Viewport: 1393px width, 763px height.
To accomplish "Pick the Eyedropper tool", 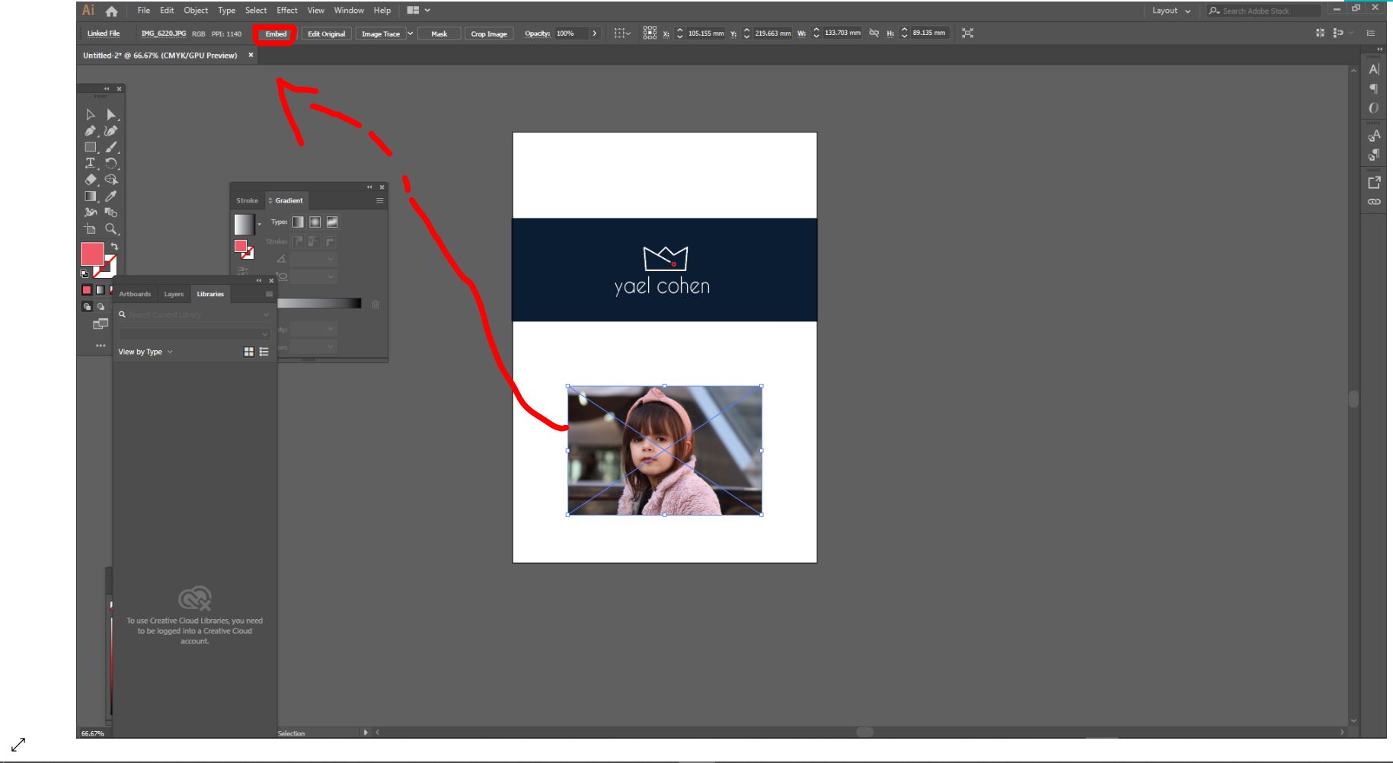I will click(x=111, y=196).
